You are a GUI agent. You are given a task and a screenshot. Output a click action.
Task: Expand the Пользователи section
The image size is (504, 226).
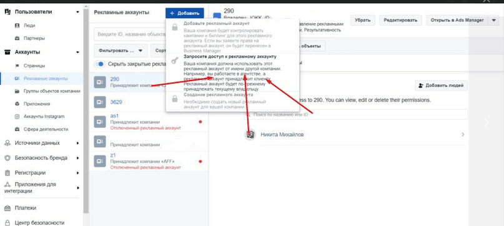(77, 12)
